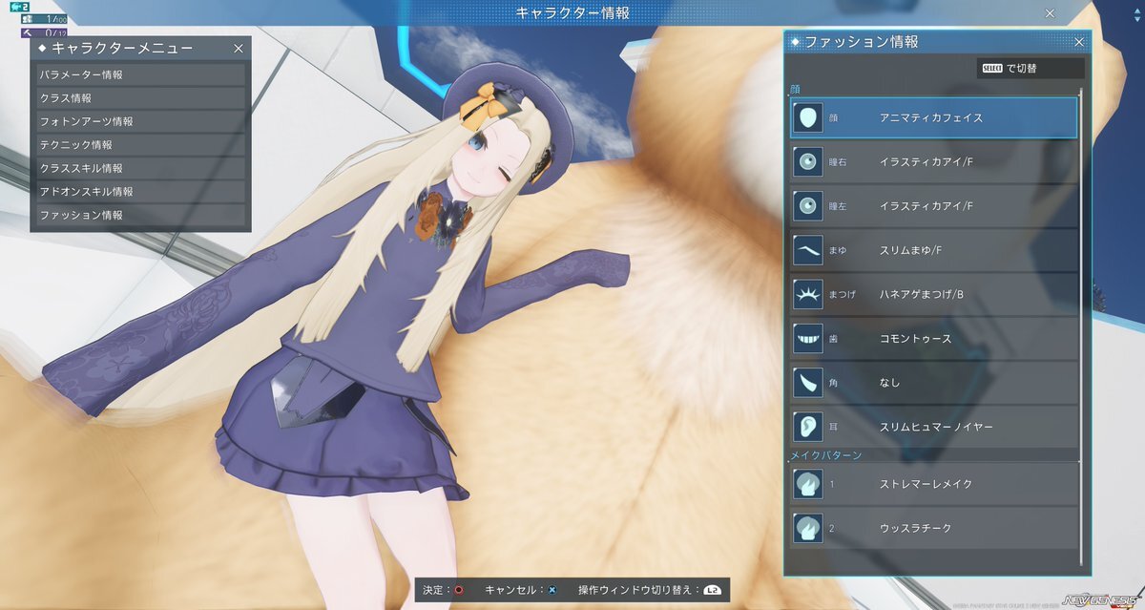The height and width of the screenshot is (610, 1145).
Task: Click the キャンセル cross button icon
Action: coord(552,590)
